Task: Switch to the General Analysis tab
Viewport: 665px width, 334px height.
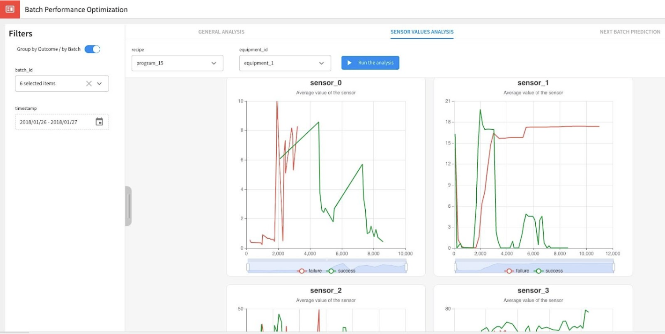Action: [x=221, y=31]
